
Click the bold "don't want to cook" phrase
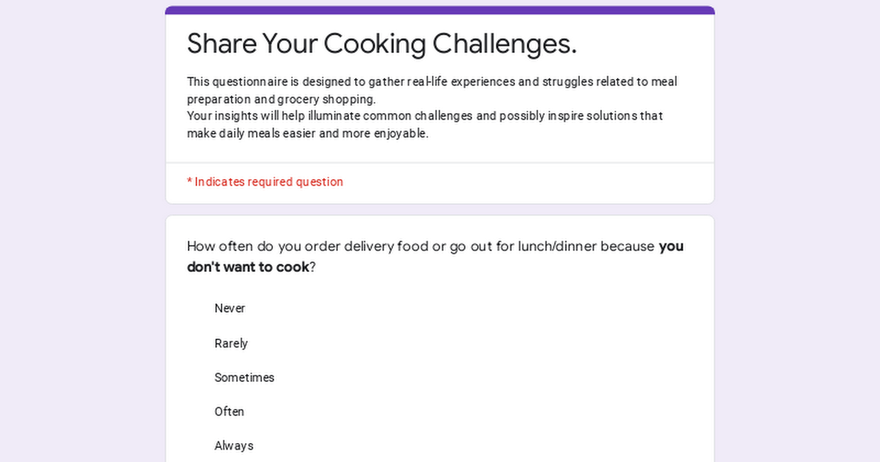click(x=248, y=267)
